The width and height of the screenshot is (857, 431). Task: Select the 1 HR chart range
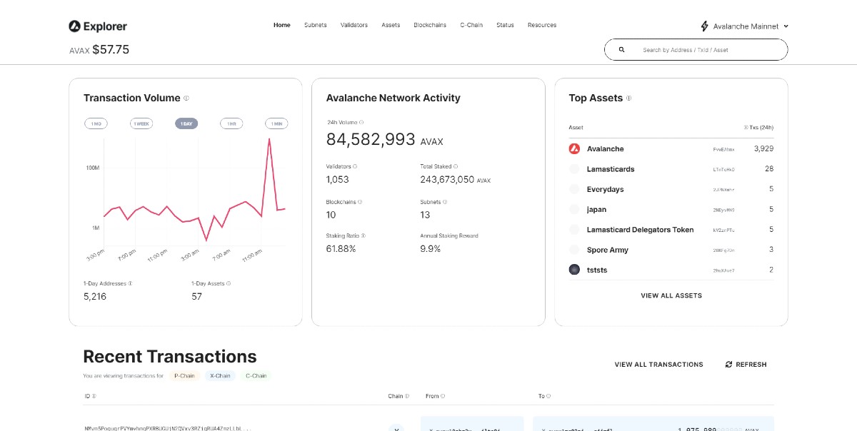[231, 123]
